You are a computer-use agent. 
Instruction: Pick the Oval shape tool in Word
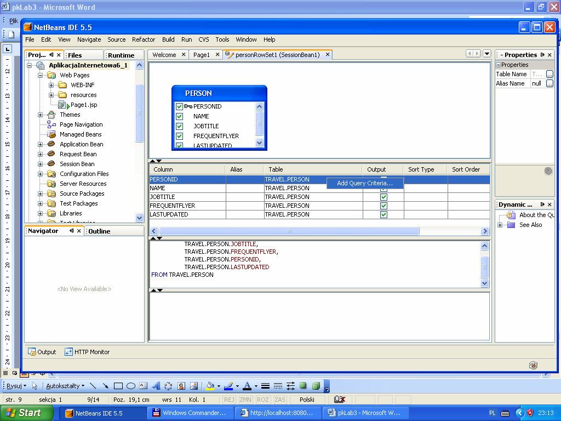[130, 386]
